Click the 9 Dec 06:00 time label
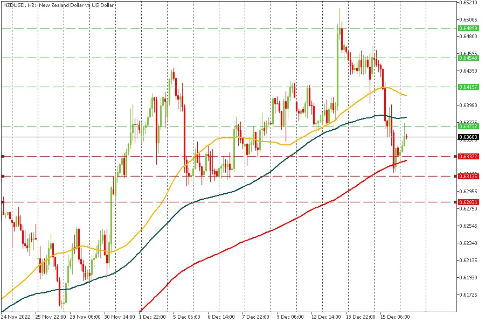 [290, 317]
